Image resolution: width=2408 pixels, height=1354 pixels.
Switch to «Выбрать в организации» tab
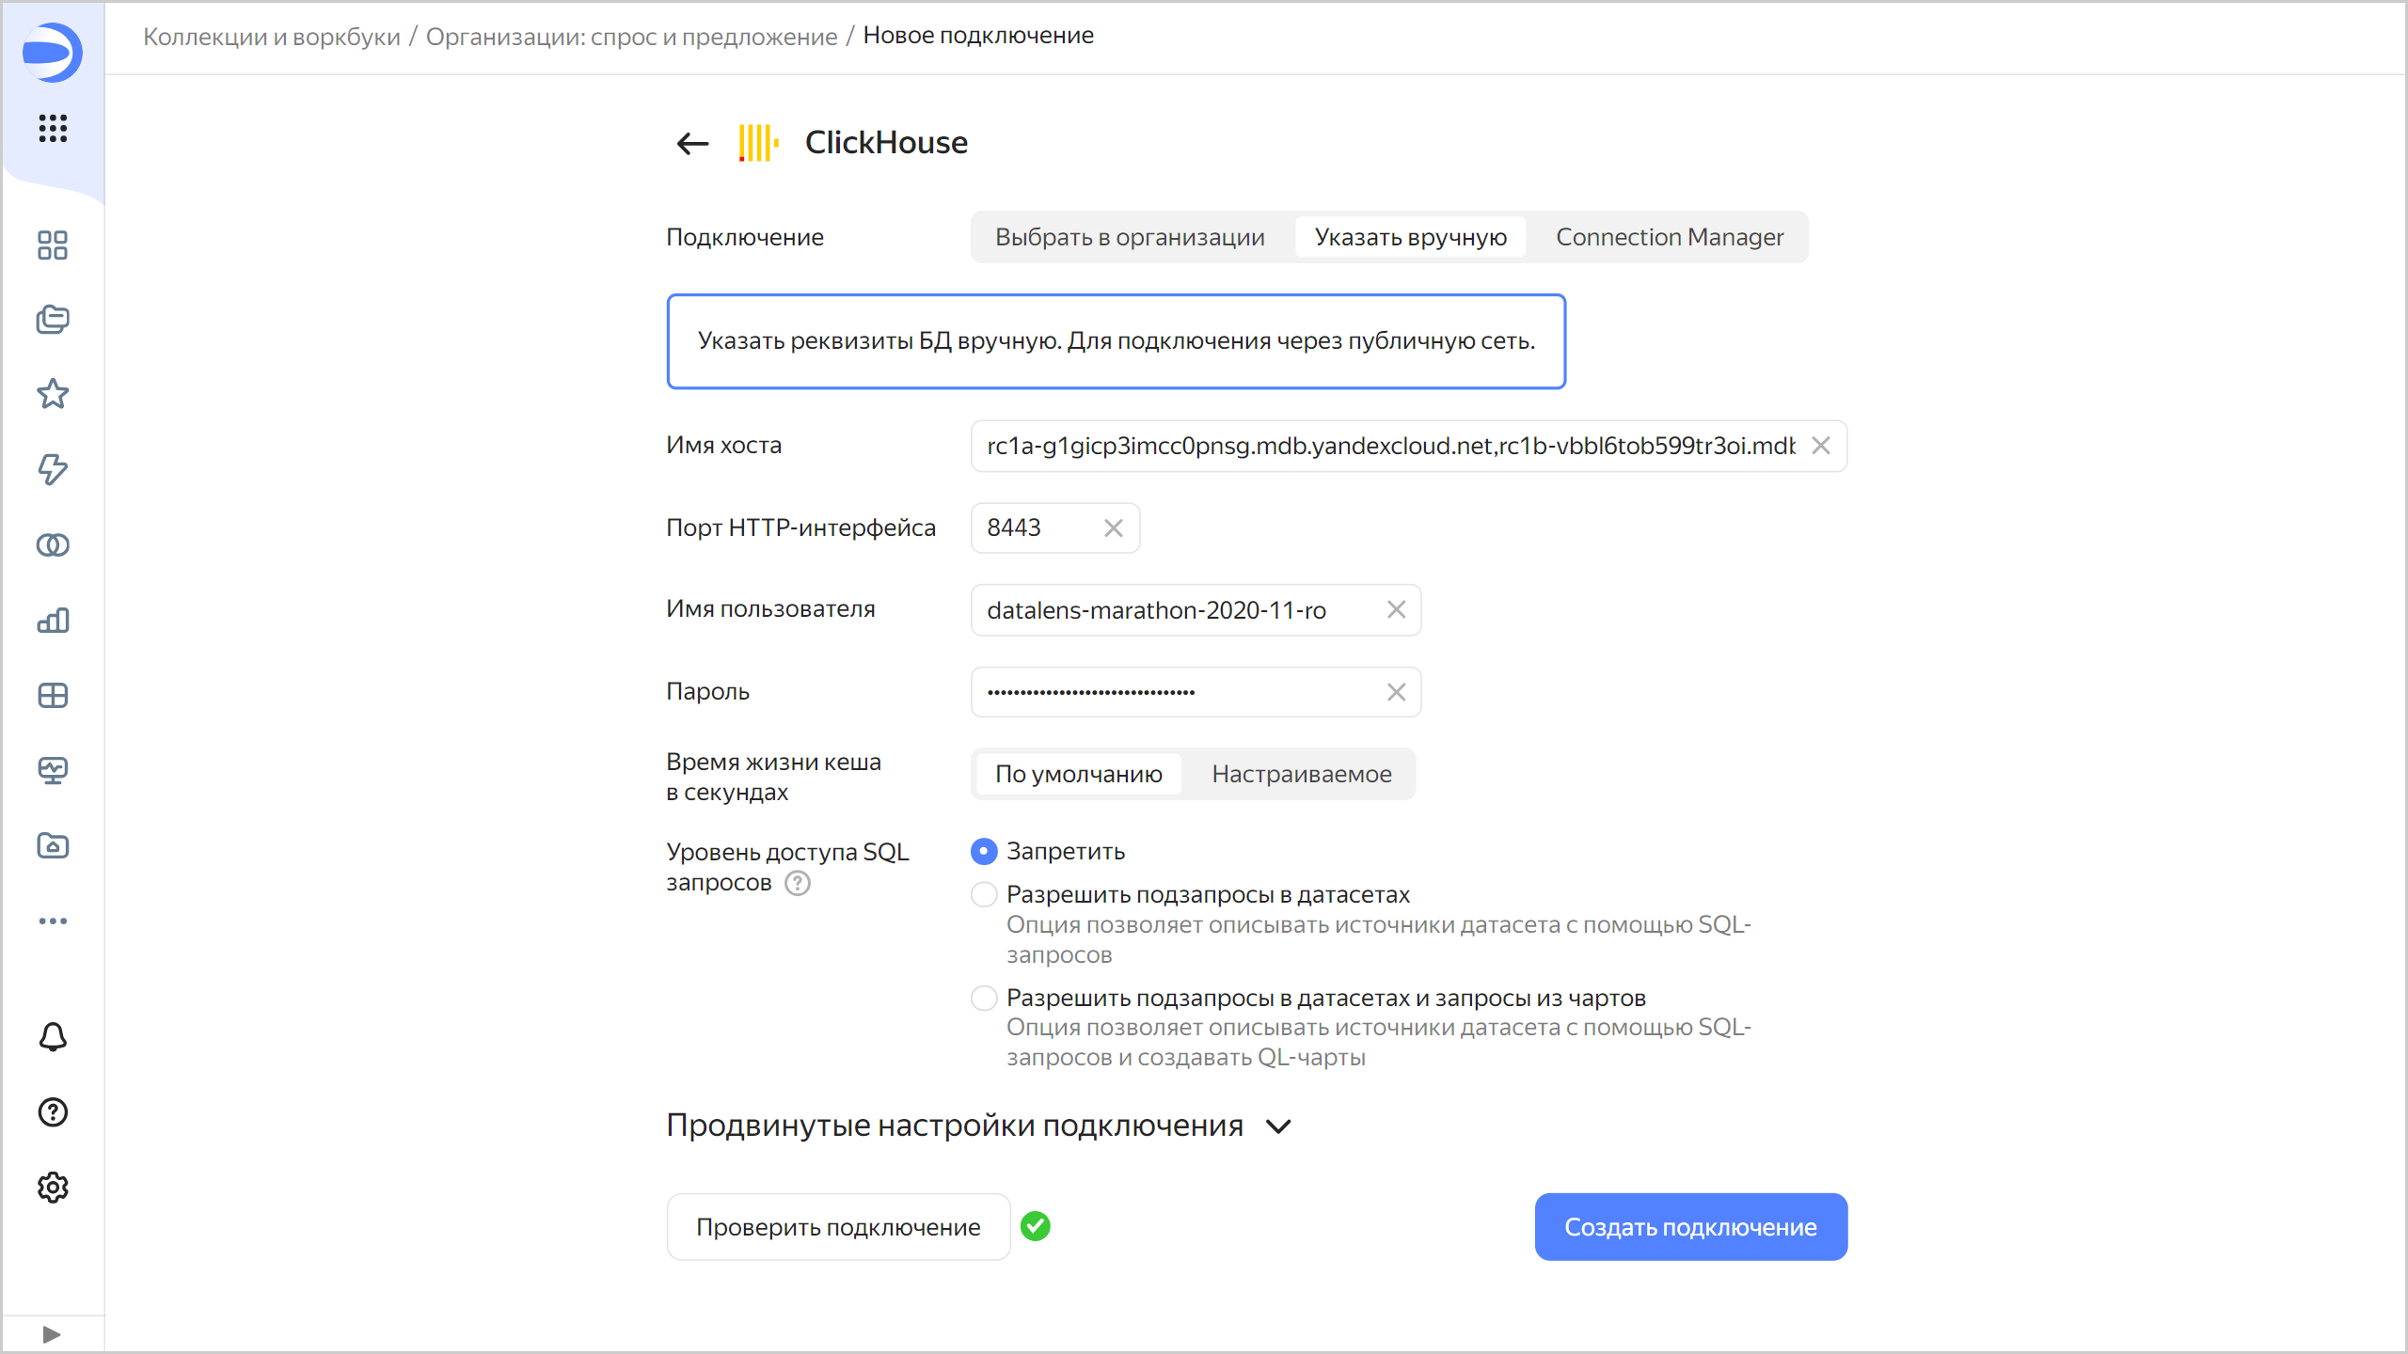pos(1129,237)
